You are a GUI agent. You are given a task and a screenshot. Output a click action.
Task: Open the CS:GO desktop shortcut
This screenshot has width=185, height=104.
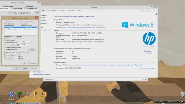44,94
